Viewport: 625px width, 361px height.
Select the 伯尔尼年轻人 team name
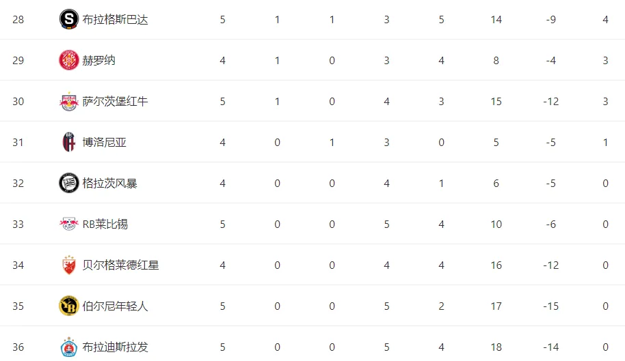(x=115, y=306)
